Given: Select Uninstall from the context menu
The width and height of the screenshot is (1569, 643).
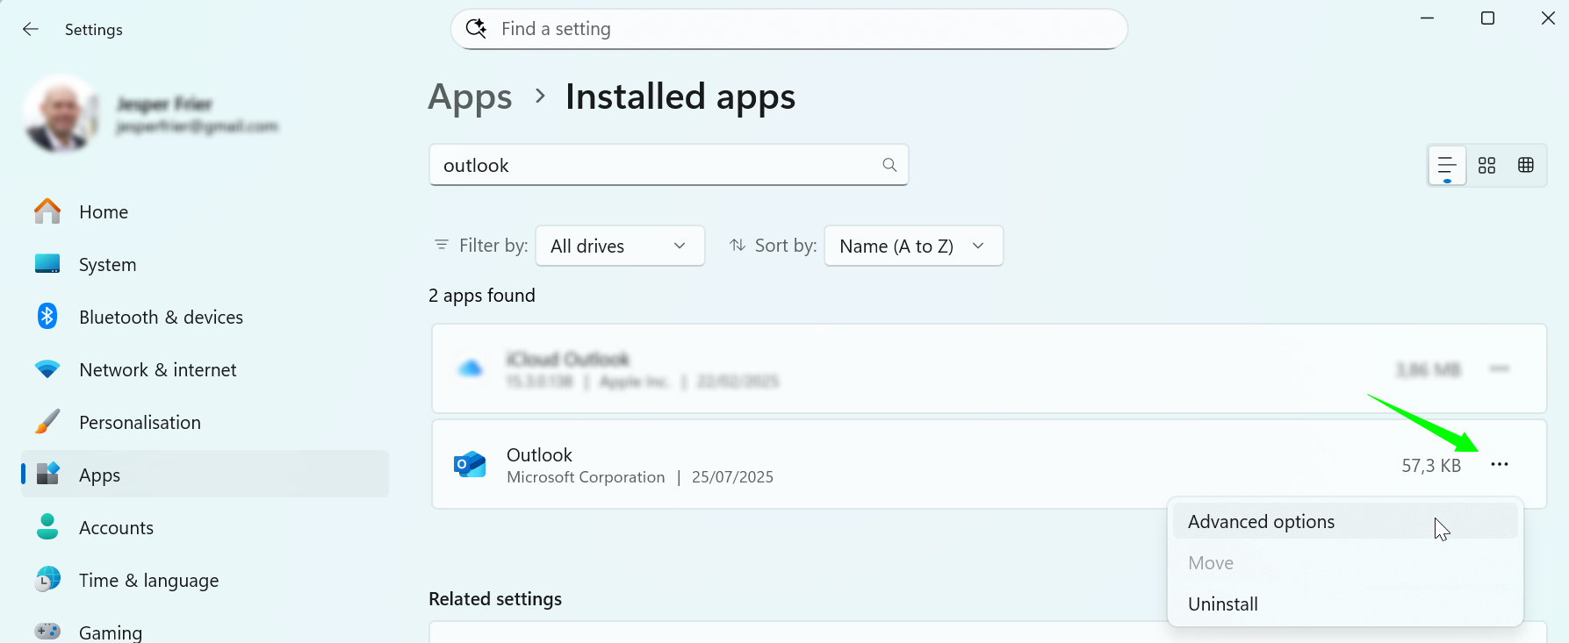Looking at the screenshot, I should pyautogui.click(x=1345, y=604).
